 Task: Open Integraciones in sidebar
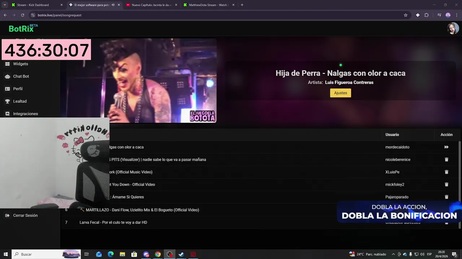tap(25, 114)
